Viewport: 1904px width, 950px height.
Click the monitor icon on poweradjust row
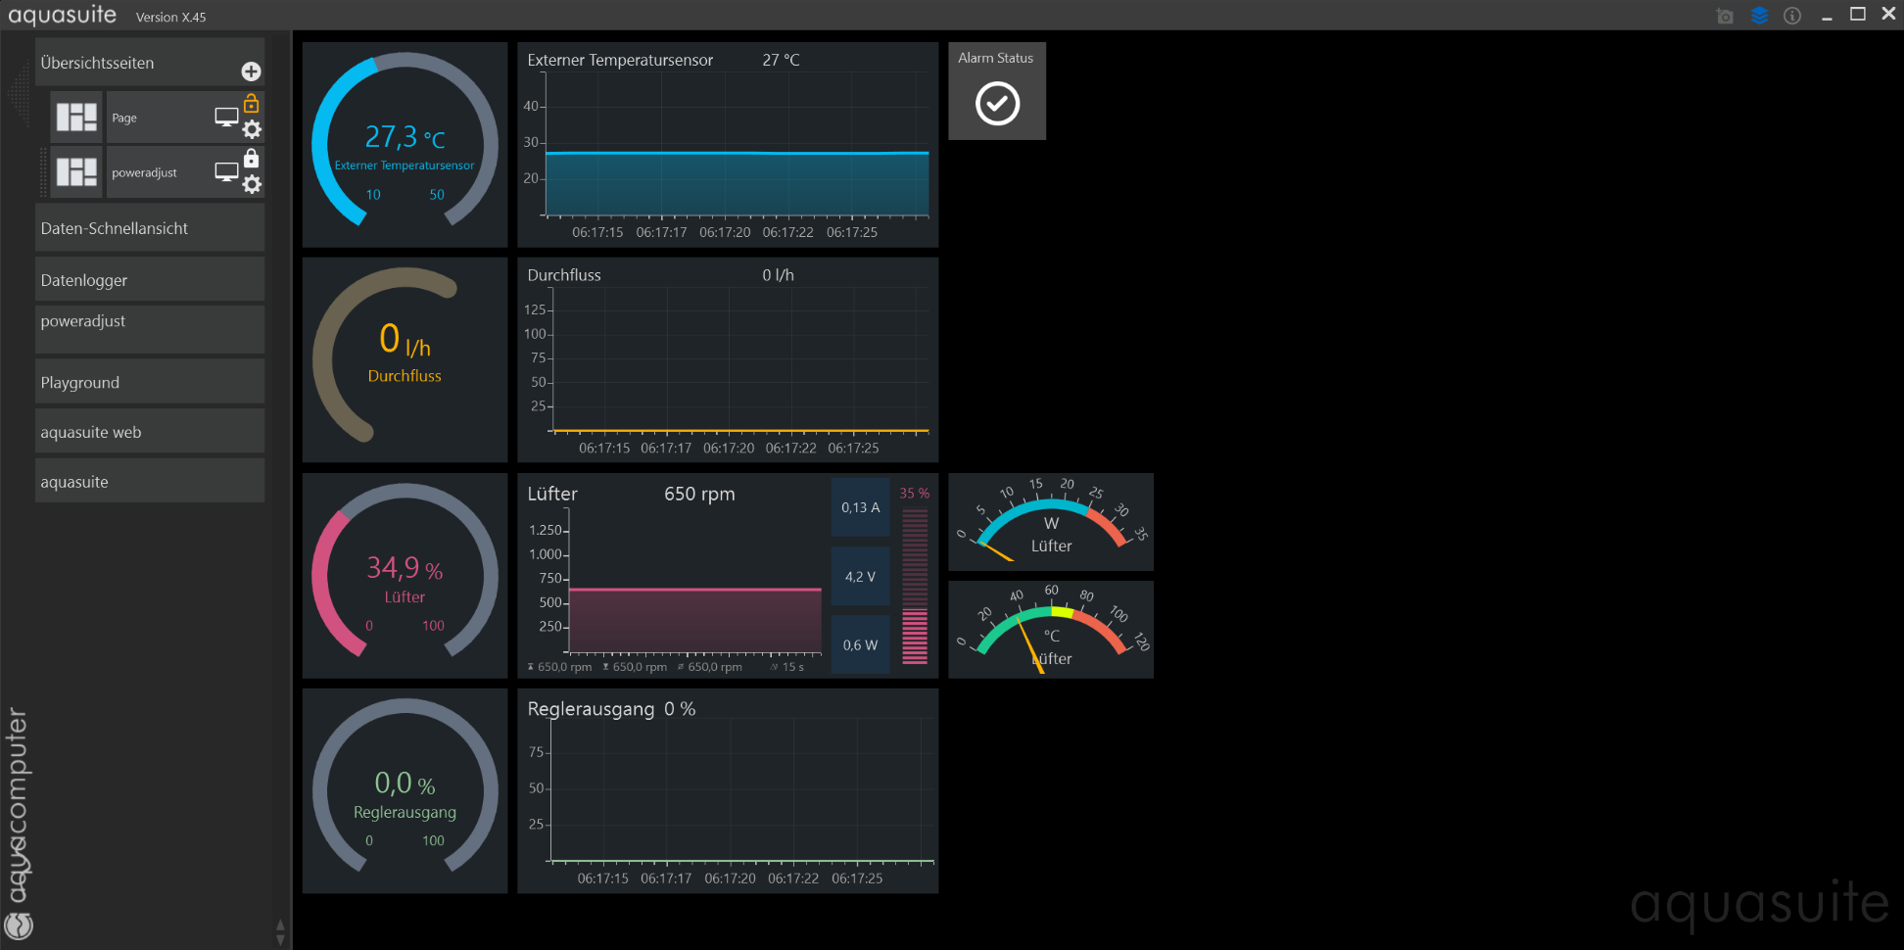226,172
